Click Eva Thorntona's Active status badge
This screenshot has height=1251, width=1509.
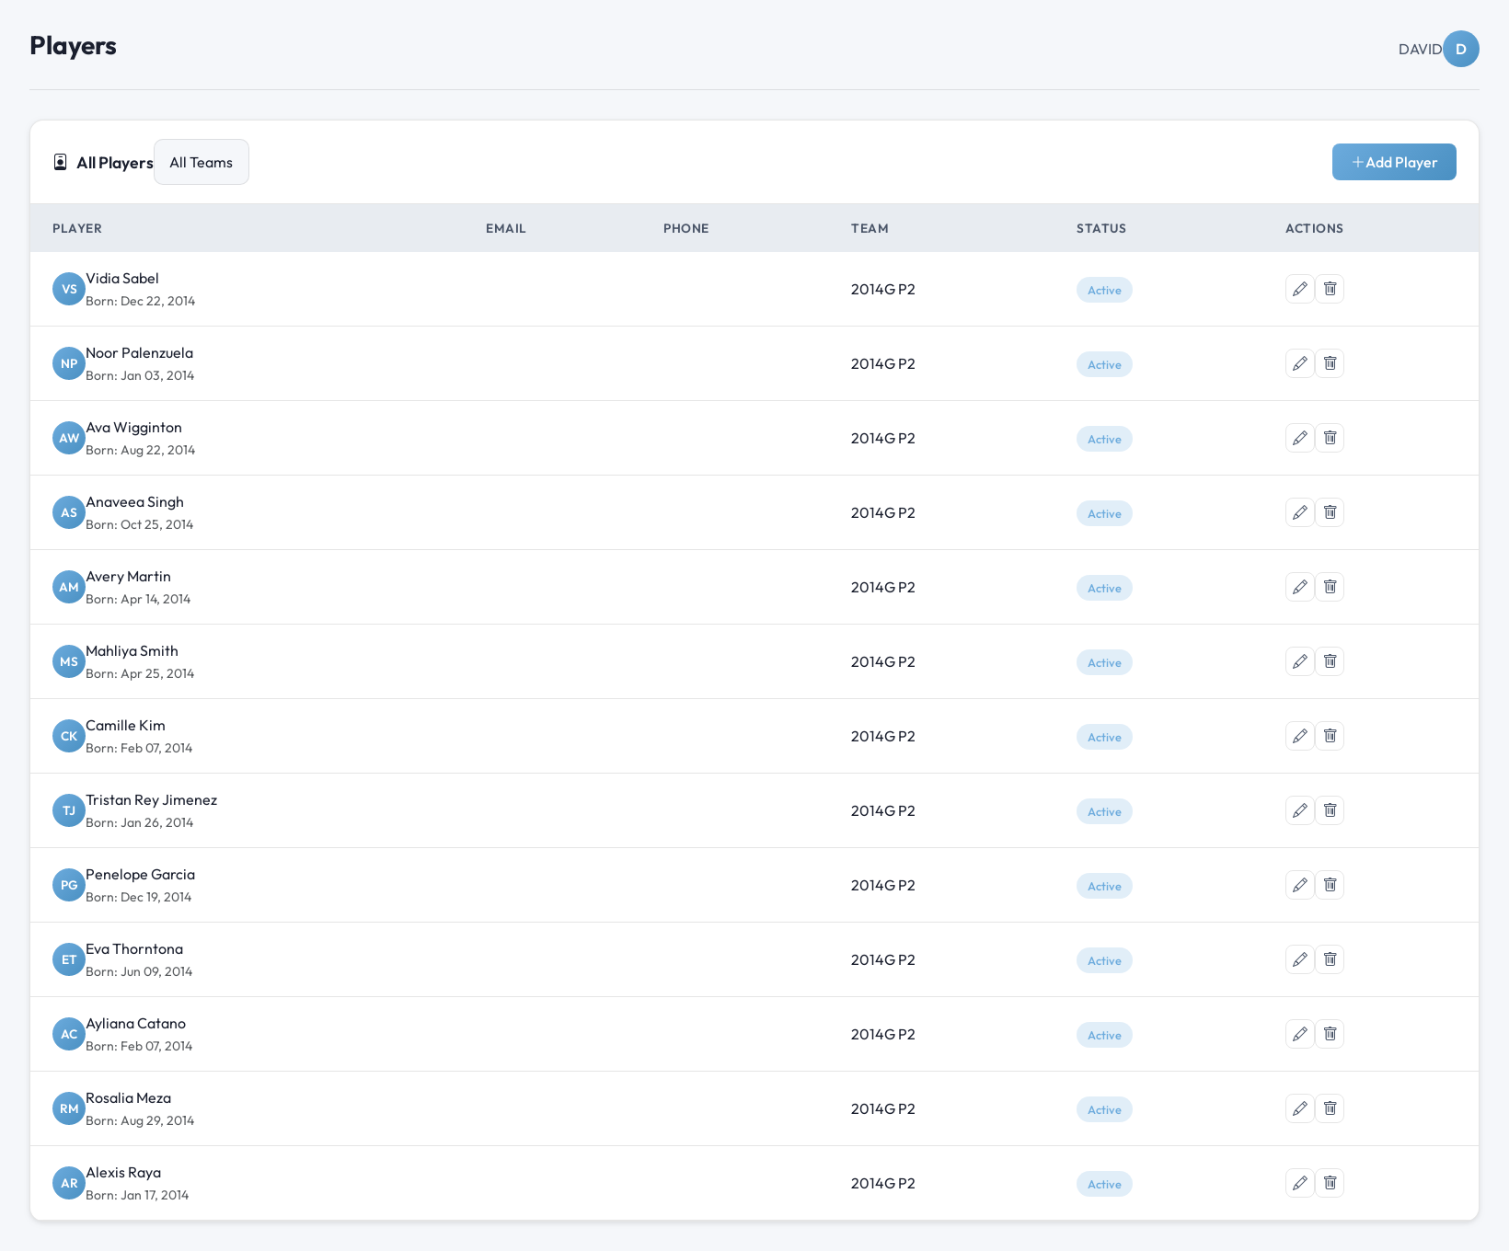(x=1104, y=960)
